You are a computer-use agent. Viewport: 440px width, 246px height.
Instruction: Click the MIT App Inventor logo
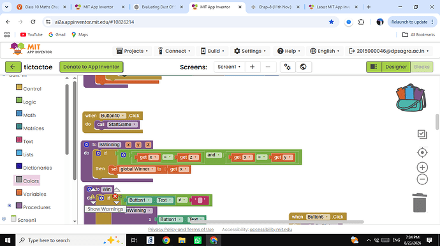(31, 49)
